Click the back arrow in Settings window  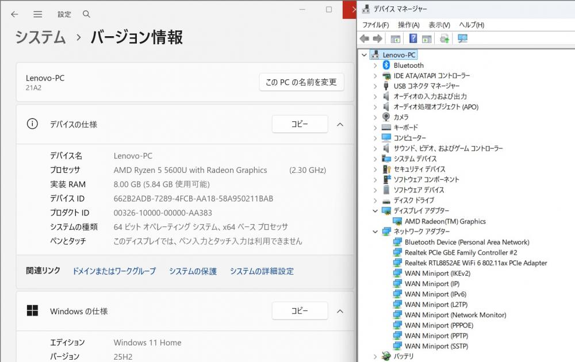(x=14, y=14)
